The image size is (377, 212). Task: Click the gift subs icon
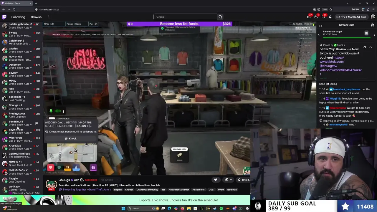tap(366, 33)
